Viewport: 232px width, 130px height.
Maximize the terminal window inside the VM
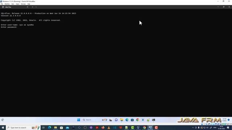[x=224, y=7]
